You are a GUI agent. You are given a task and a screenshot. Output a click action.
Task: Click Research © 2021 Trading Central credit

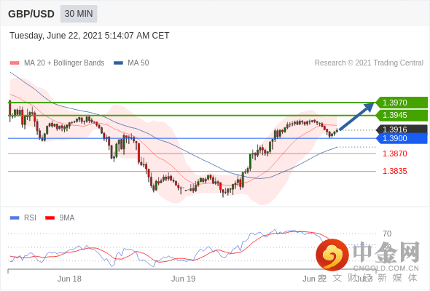tap(369, 63)
